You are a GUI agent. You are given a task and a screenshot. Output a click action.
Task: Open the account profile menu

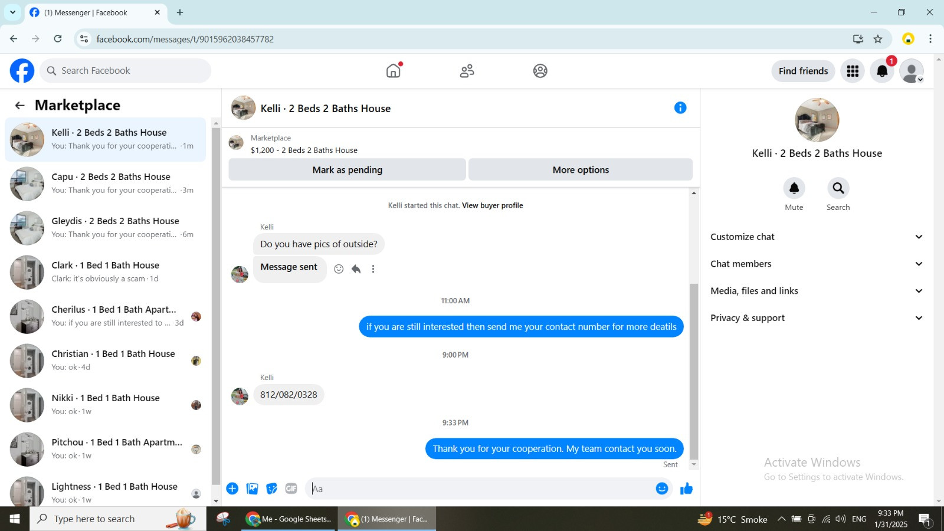pos(912,71)
